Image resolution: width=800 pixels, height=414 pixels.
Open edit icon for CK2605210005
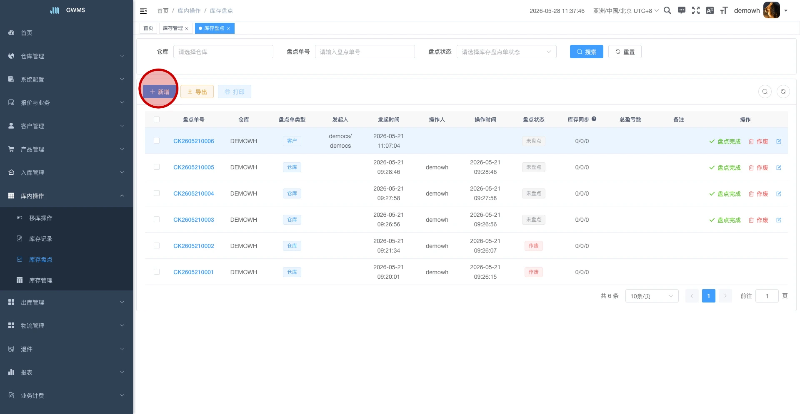pyautogui.click(x=779, y=168)
